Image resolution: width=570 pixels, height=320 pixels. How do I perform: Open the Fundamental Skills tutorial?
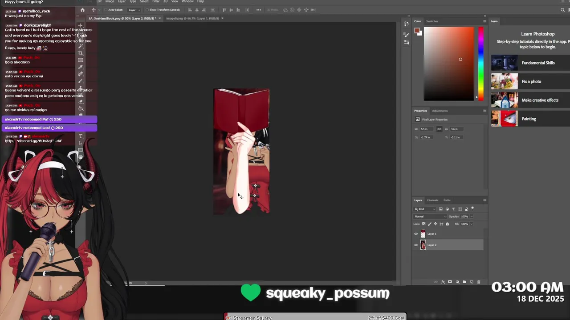(x=530, y=63)
